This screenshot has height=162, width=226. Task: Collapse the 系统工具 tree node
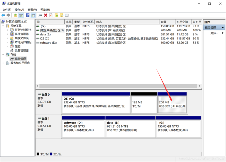(x=3, y=26)
